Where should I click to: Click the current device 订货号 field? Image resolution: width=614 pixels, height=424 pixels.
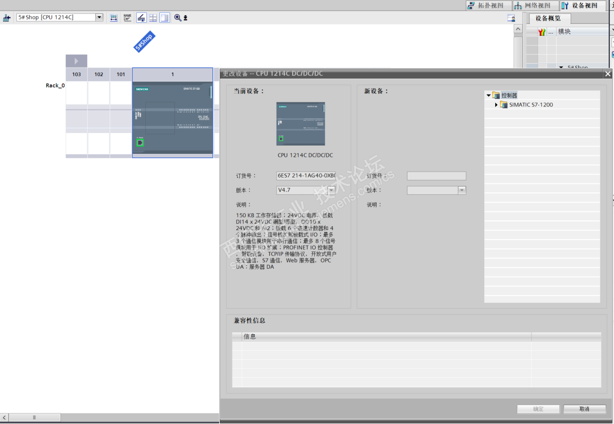point(306,176)
